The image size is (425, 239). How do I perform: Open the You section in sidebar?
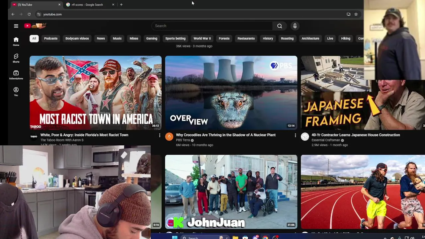point(16,92)
